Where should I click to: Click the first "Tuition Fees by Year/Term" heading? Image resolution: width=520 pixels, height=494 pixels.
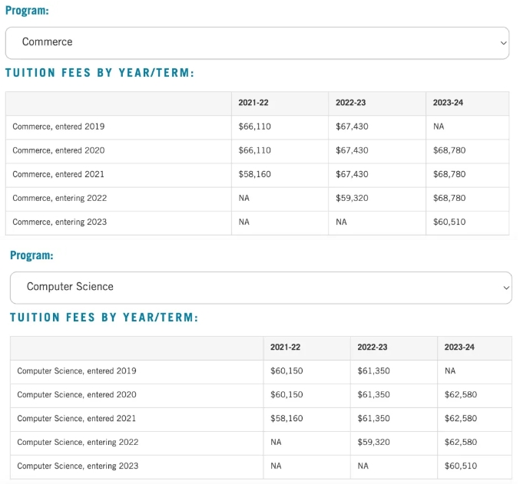(100, 73)
